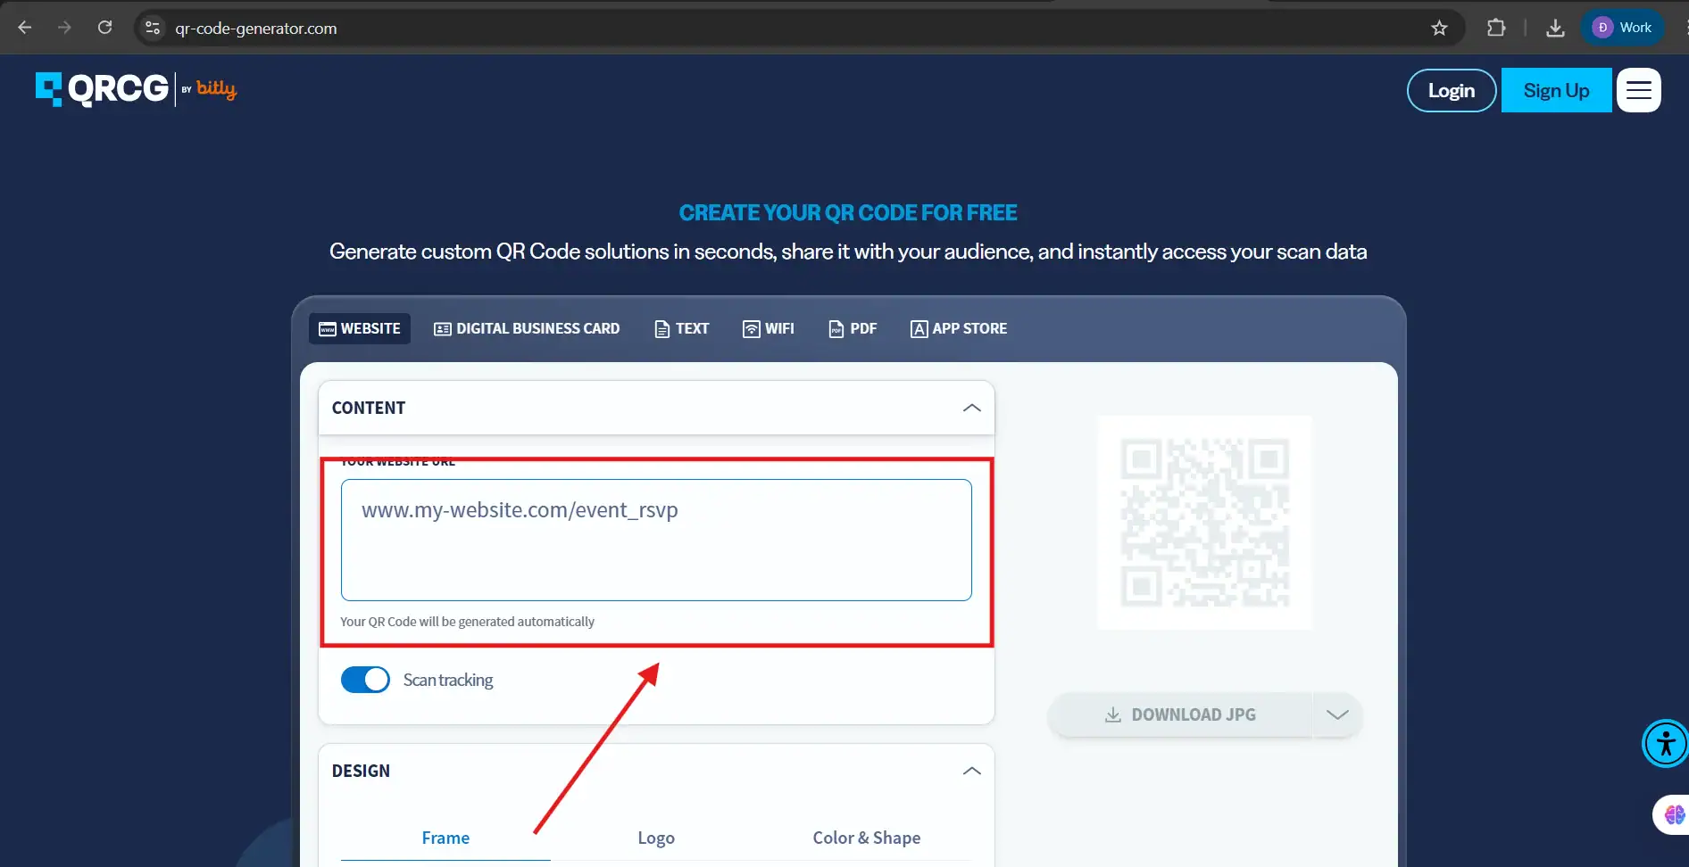
Task: Select the WEBSITE tab
Action: (x=360, y=328)
